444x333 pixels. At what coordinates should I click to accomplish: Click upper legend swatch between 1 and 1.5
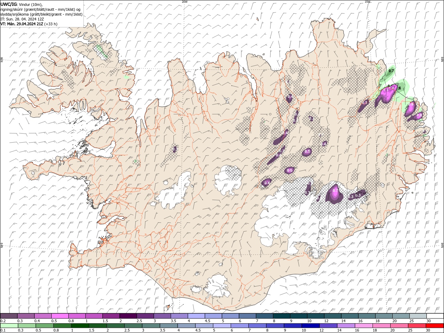click(94, 316)
